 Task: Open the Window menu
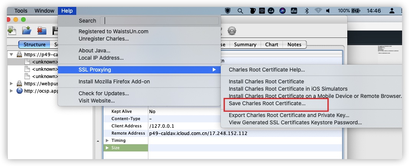pyautogui.click(x=44, y=11)
